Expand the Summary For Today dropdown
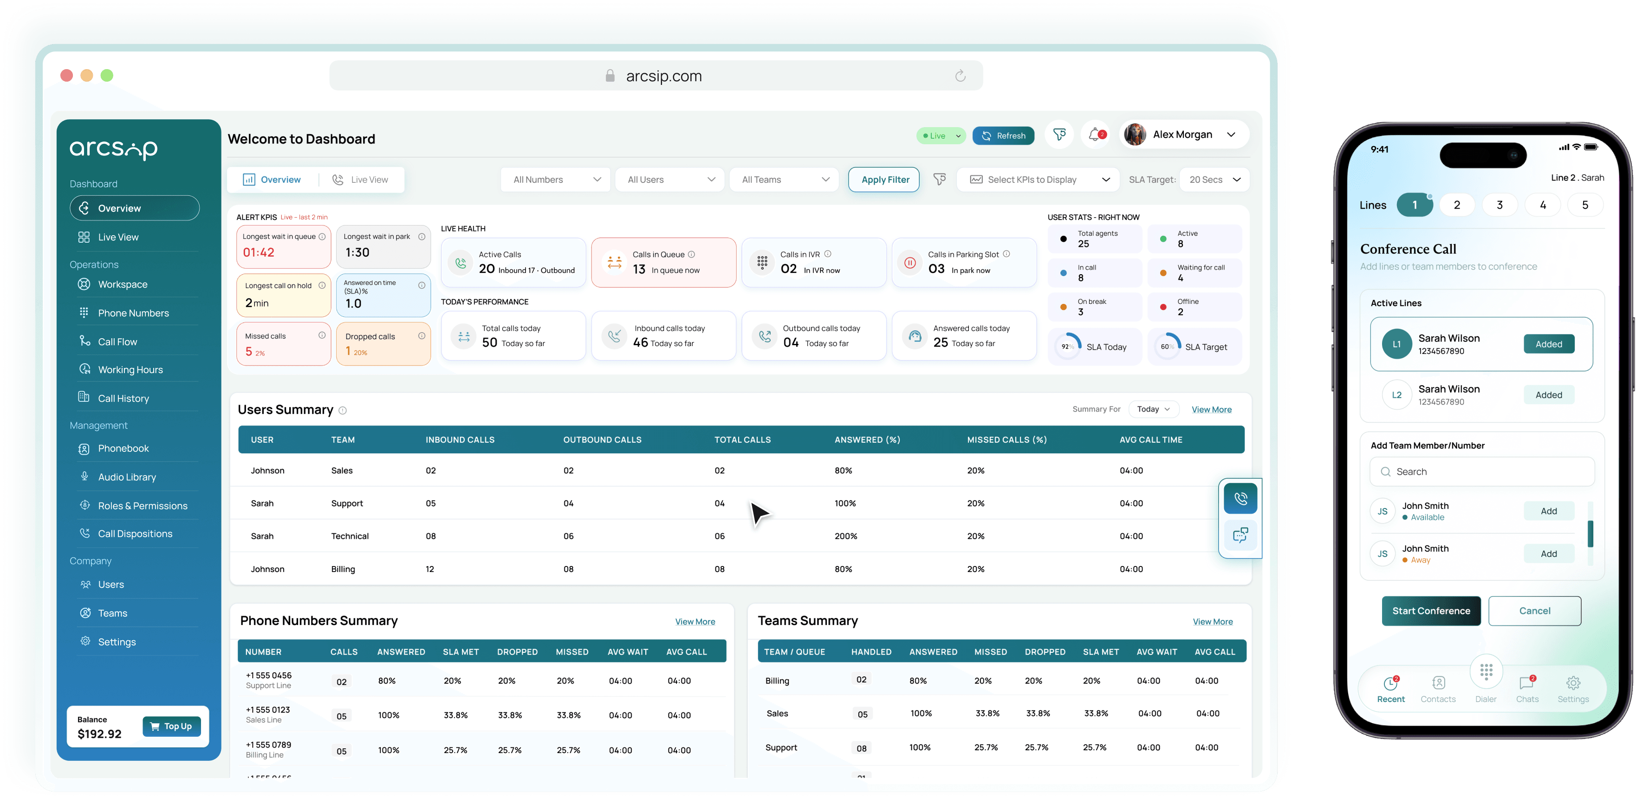 pos(1153,410)
